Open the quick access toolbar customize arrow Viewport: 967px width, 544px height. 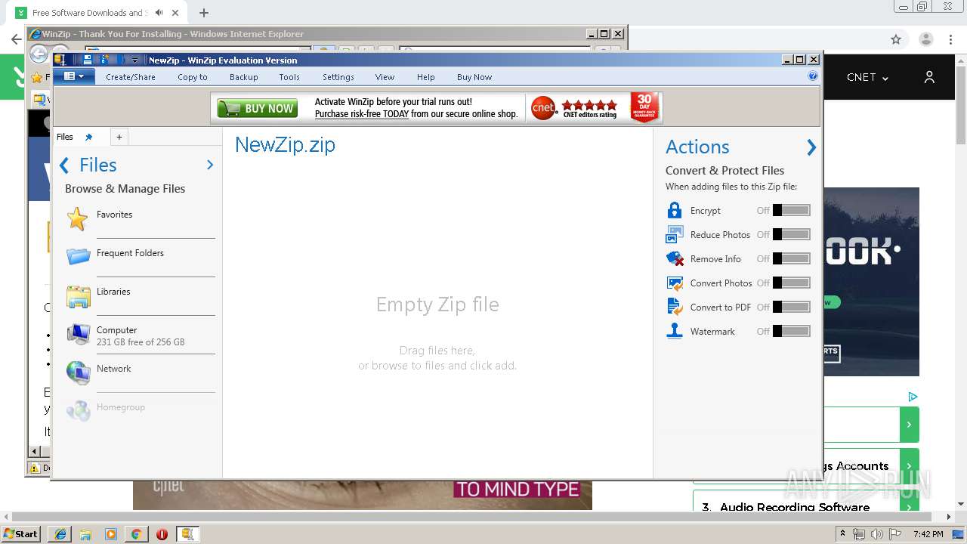[x=134, y=60]
